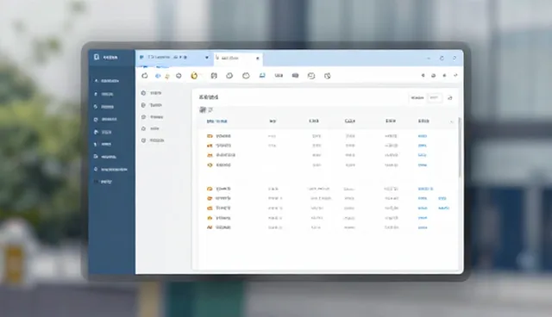Image resolution: width=552 pixels, height=317 pixels.
Task: Click the last icon in the main toolbar group
Action: pos(328,76)
